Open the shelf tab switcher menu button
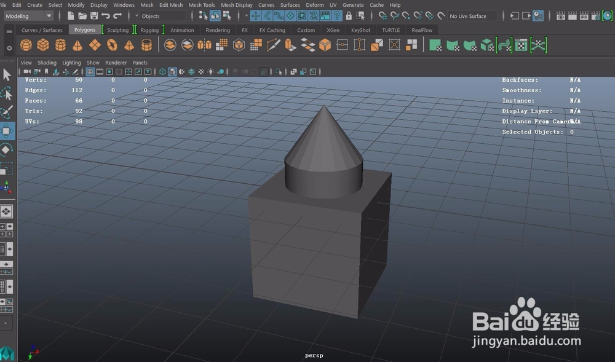Screen dimensions: 615x362 pos(9,31)
